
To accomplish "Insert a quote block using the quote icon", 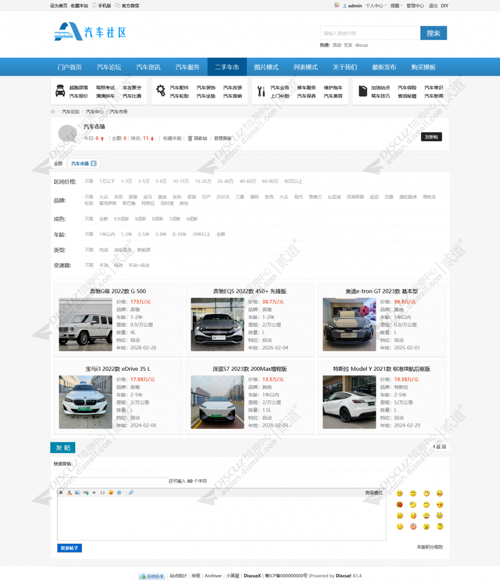I will pyautogui.click(x=94, y=493).
